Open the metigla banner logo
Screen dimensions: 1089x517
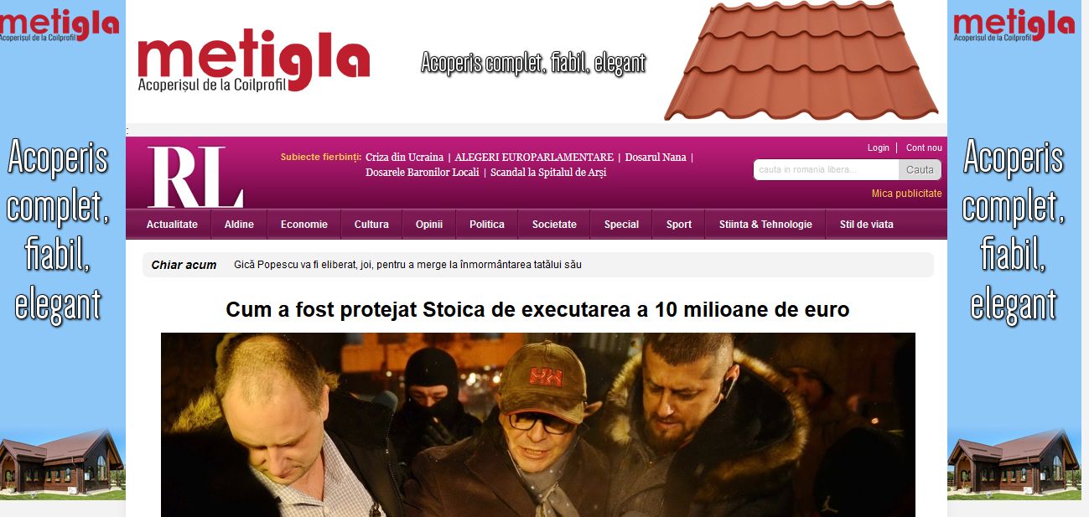point(253,61)
